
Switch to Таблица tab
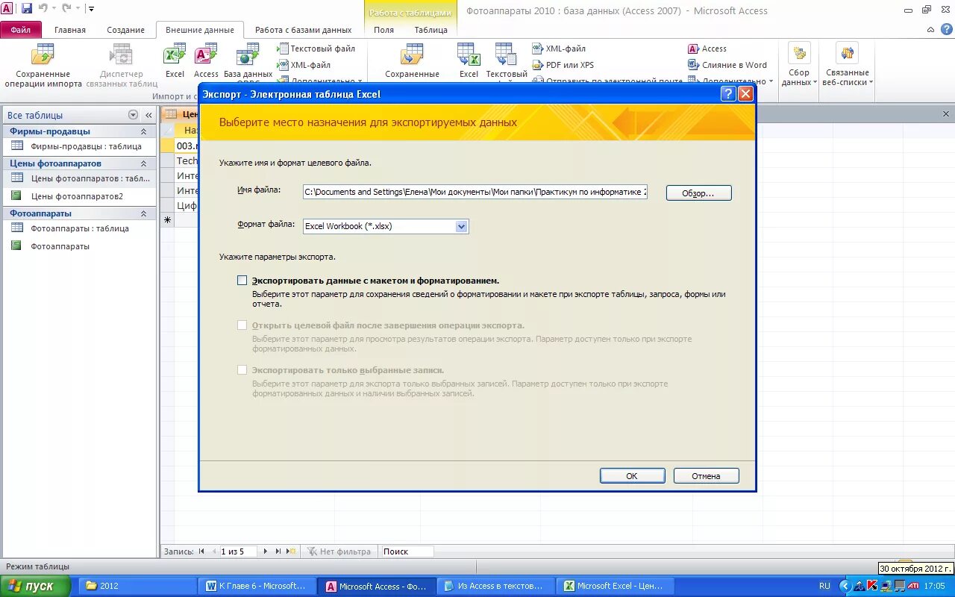coord(430,30)
